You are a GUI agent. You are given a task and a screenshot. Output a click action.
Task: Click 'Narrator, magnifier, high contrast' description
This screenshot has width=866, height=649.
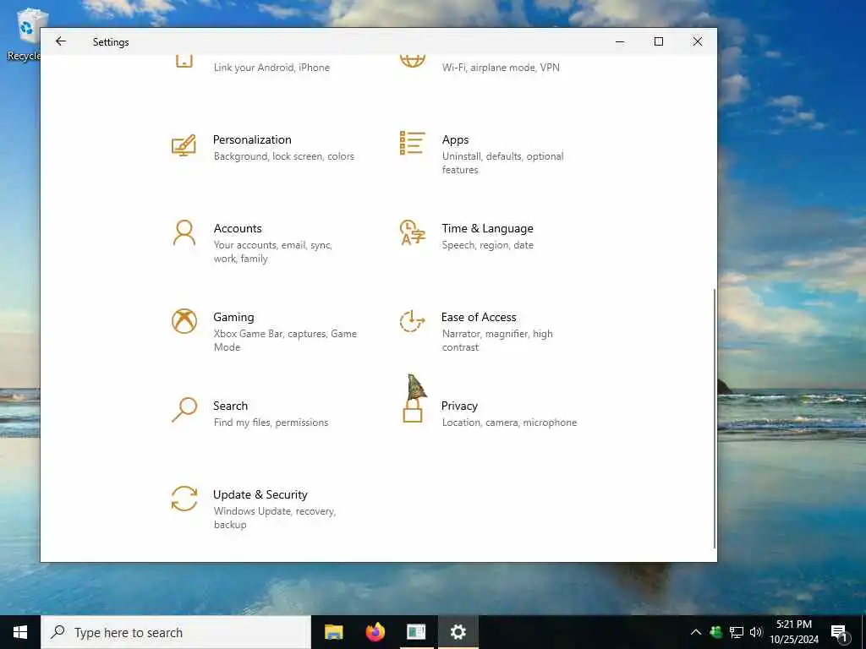point(497,341)
